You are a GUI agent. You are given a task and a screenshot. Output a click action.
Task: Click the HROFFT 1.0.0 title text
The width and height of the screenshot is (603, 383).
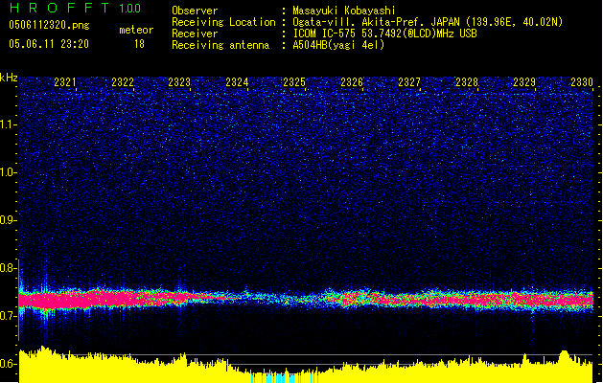(x=76, y=8)
